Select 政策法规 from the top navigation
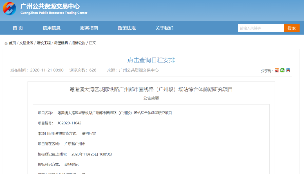The width and height of the screenshot is (304, 174). click(x=127, y=28)
